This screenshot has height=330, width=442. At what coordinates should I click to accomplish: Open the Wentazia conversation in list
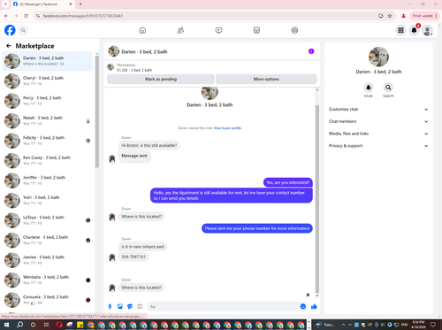click(x=48, y=280)
